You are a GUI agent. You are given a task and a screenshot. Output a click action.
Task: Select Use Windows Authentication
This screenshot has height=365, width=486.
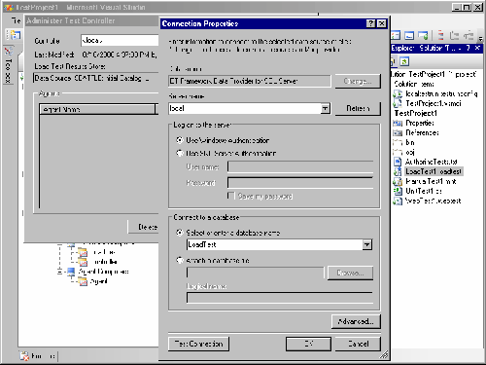tap(179, 140)
